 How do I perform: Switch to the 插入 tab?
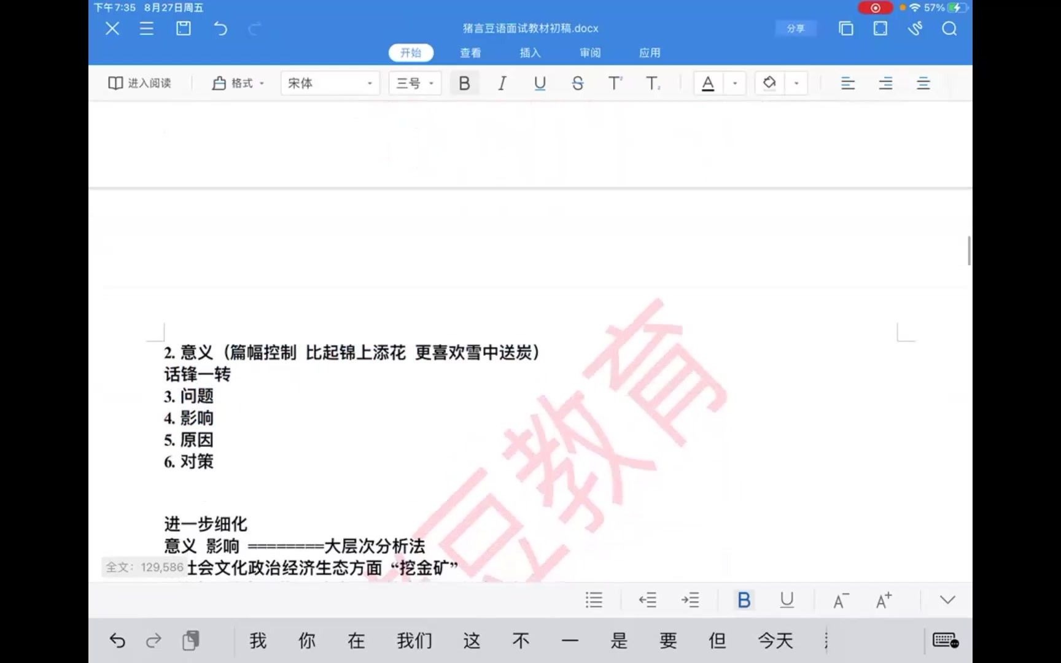click(530, 53)
